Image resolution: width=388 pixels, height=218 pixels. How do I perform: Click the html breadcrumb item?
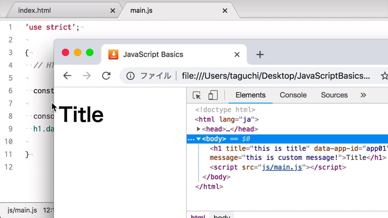(198, 216)
